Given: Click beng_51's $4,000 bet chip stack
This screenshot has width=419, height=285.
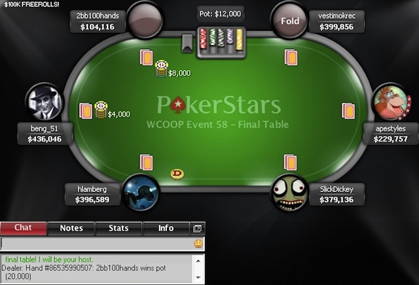Looking at the screenshot, I should (x=101, y=110).
